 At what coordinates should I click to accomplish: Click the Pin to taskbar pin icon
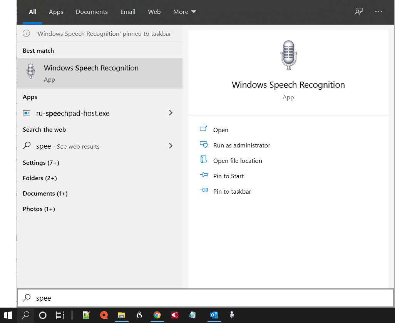tap(204, 190)
